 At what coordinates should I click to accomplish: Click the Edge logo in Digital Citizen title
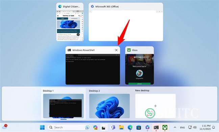point(60,6)
